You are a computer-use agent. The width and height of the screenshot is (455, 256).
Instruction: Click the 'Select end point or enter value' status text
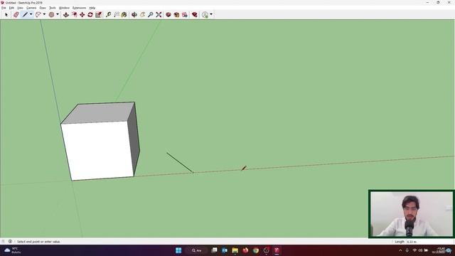[38, 242]
